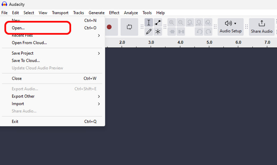
Task: Click Fit selection to width icon
Action: pos(190,22)
